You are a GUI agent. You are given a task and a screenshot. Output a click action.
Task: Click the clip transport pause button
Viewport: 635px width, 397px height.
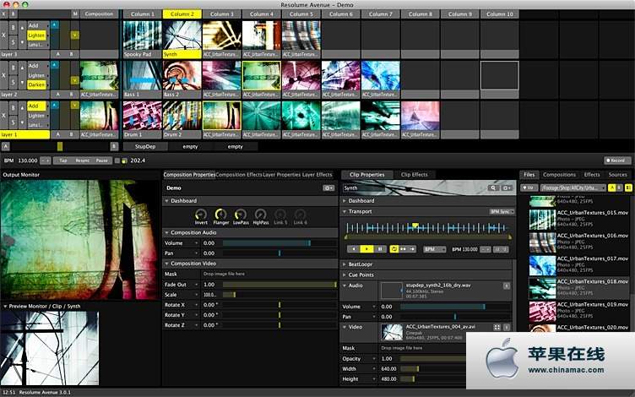click(379, 249)
